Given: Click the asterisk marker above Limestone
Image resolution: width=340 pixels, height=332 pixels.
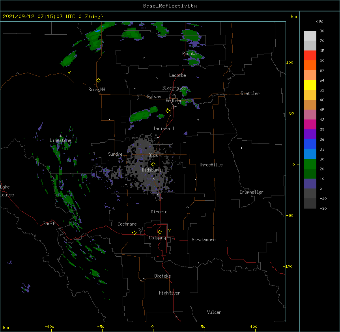Looking at the screenshot, I should (x=60, y=136).
